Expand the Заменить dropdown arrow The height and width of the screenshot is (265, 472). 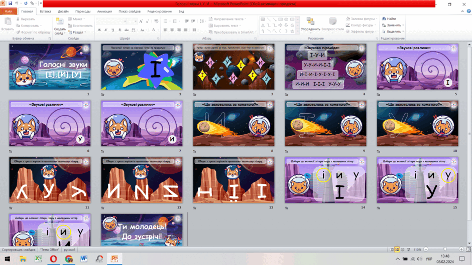[403, 25]
